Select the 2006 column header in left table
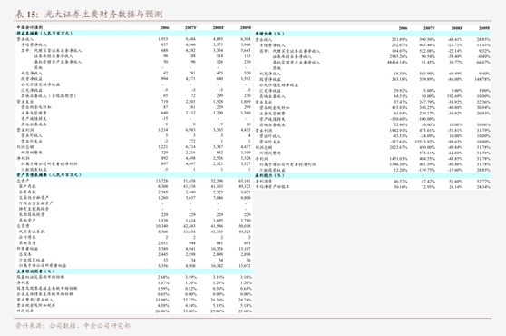 164,28
